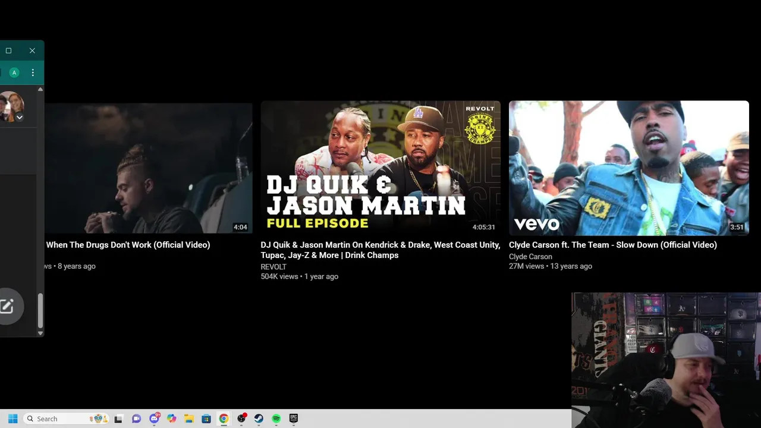Click the side window's vertical scrollbar thumb

(40, 310)
